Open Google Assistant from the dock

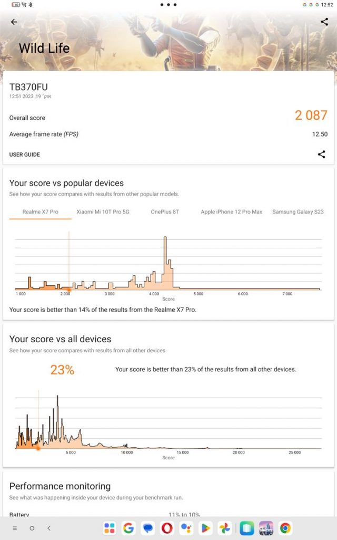click(186, 528)
